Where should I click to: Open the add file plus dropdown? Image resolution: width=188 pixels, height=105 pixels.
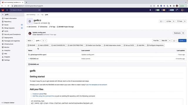[x=44, y=41]
